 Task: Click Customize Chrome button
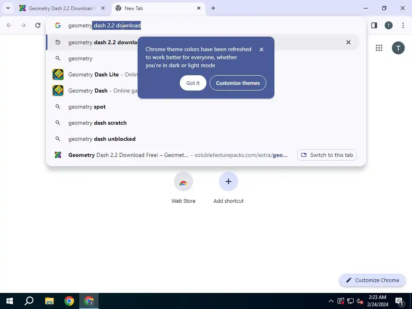[x=372, y=280]
